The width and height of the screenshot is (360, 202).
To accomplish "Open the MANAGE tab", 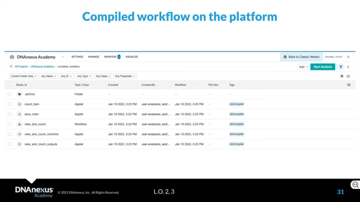I will [x=93, y=57].
